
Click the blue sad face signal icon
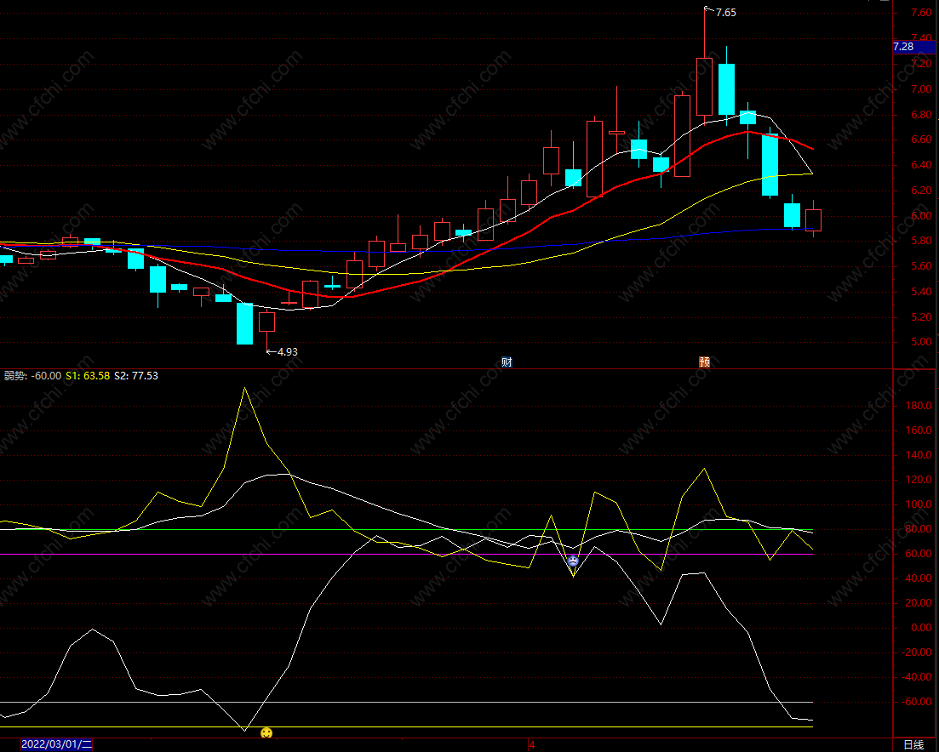[x=573, y=561]
